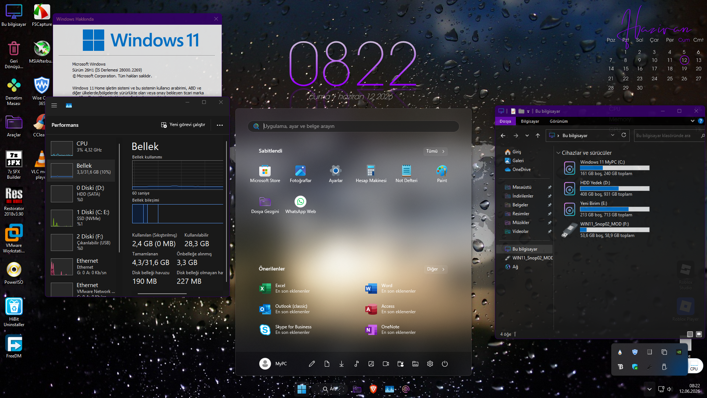Open Quick Access Toolbar customize dropdown
707x398 pixels.
click(528, 111)
